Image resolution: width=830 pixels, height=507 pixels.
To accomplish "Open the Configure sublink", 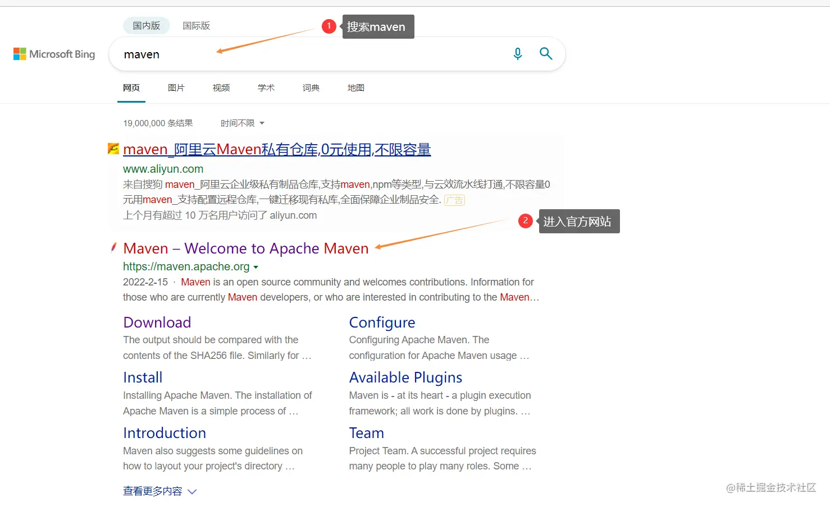I will [382, 322].
